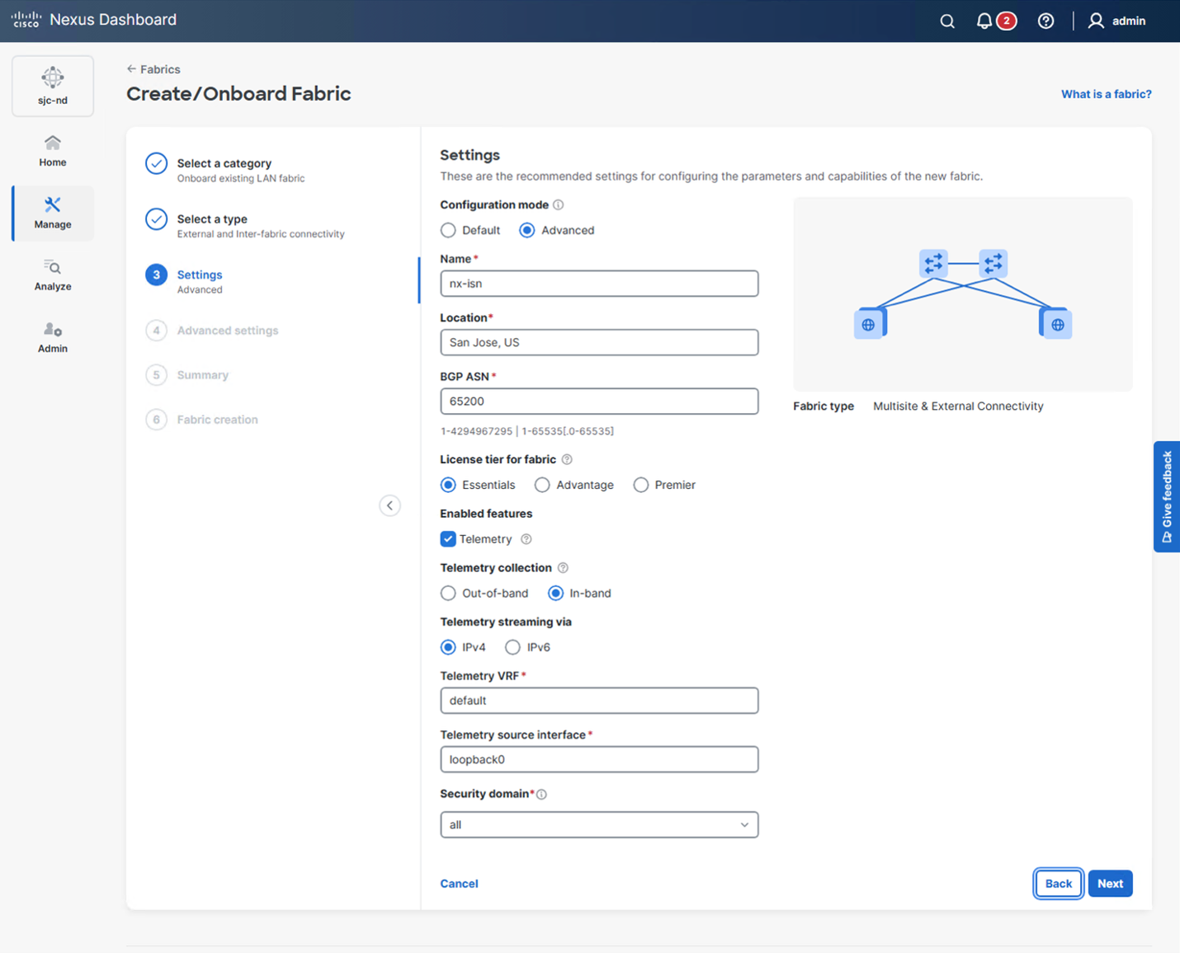Open the Security domain dropdown
This screenshot has height=953, width=1180.
(599, 824)
